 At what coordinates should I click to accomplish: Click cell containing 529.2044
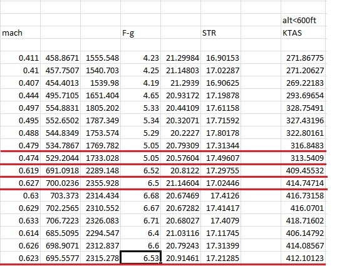(x=60, y=158)
